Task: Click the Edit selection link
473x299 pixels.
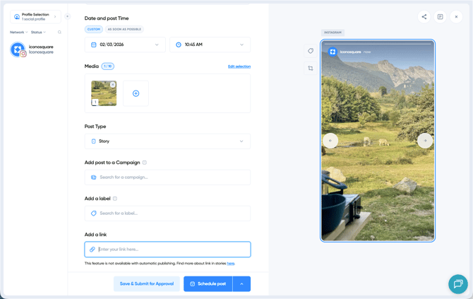Action: click(x=239, y=66)
